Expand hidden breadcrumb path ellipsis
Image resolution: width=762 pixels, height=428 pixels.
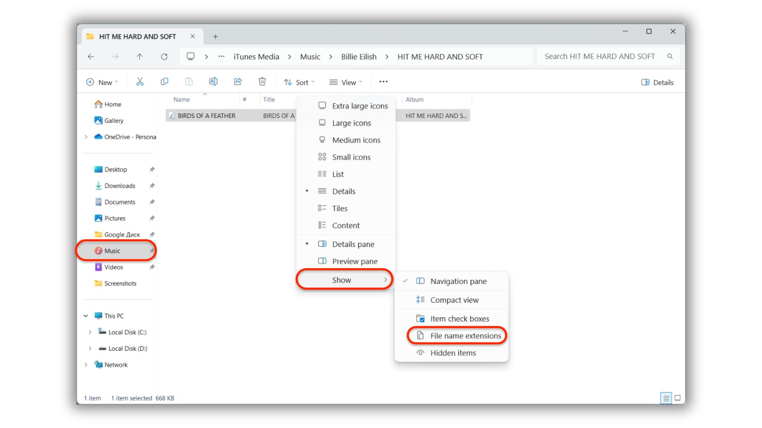(x=221, y=56)
